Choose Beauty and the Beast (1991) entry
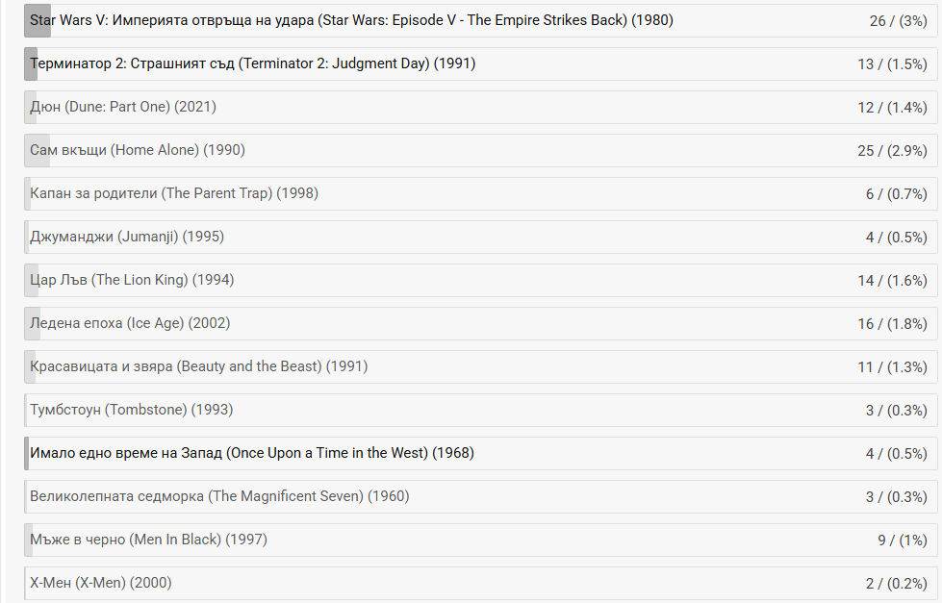Screen dimensions: 942x603 click(x=480, y=366)
